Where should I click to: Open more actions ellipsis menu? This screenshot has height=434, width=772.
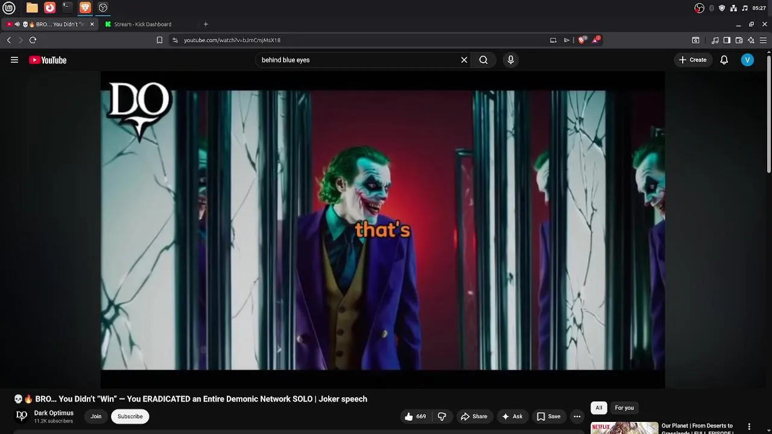[577, 417]
